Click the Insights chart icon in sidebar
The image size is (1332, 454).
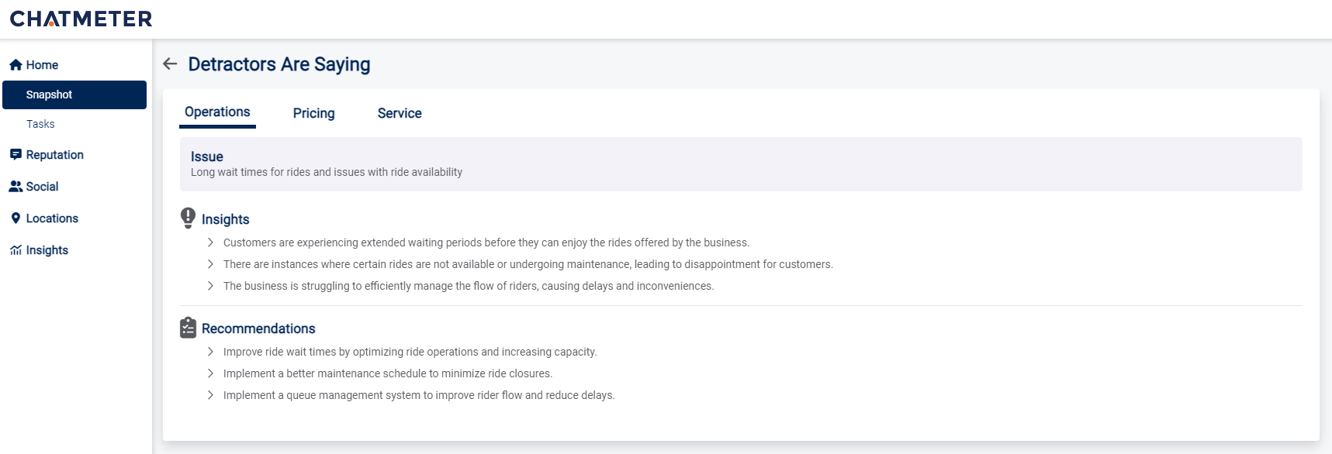tap(16, 250)
